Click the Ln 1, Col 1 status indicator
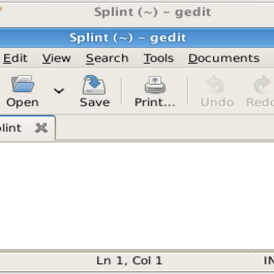Screen dimensions: 274x274 (x=129, y=260)
